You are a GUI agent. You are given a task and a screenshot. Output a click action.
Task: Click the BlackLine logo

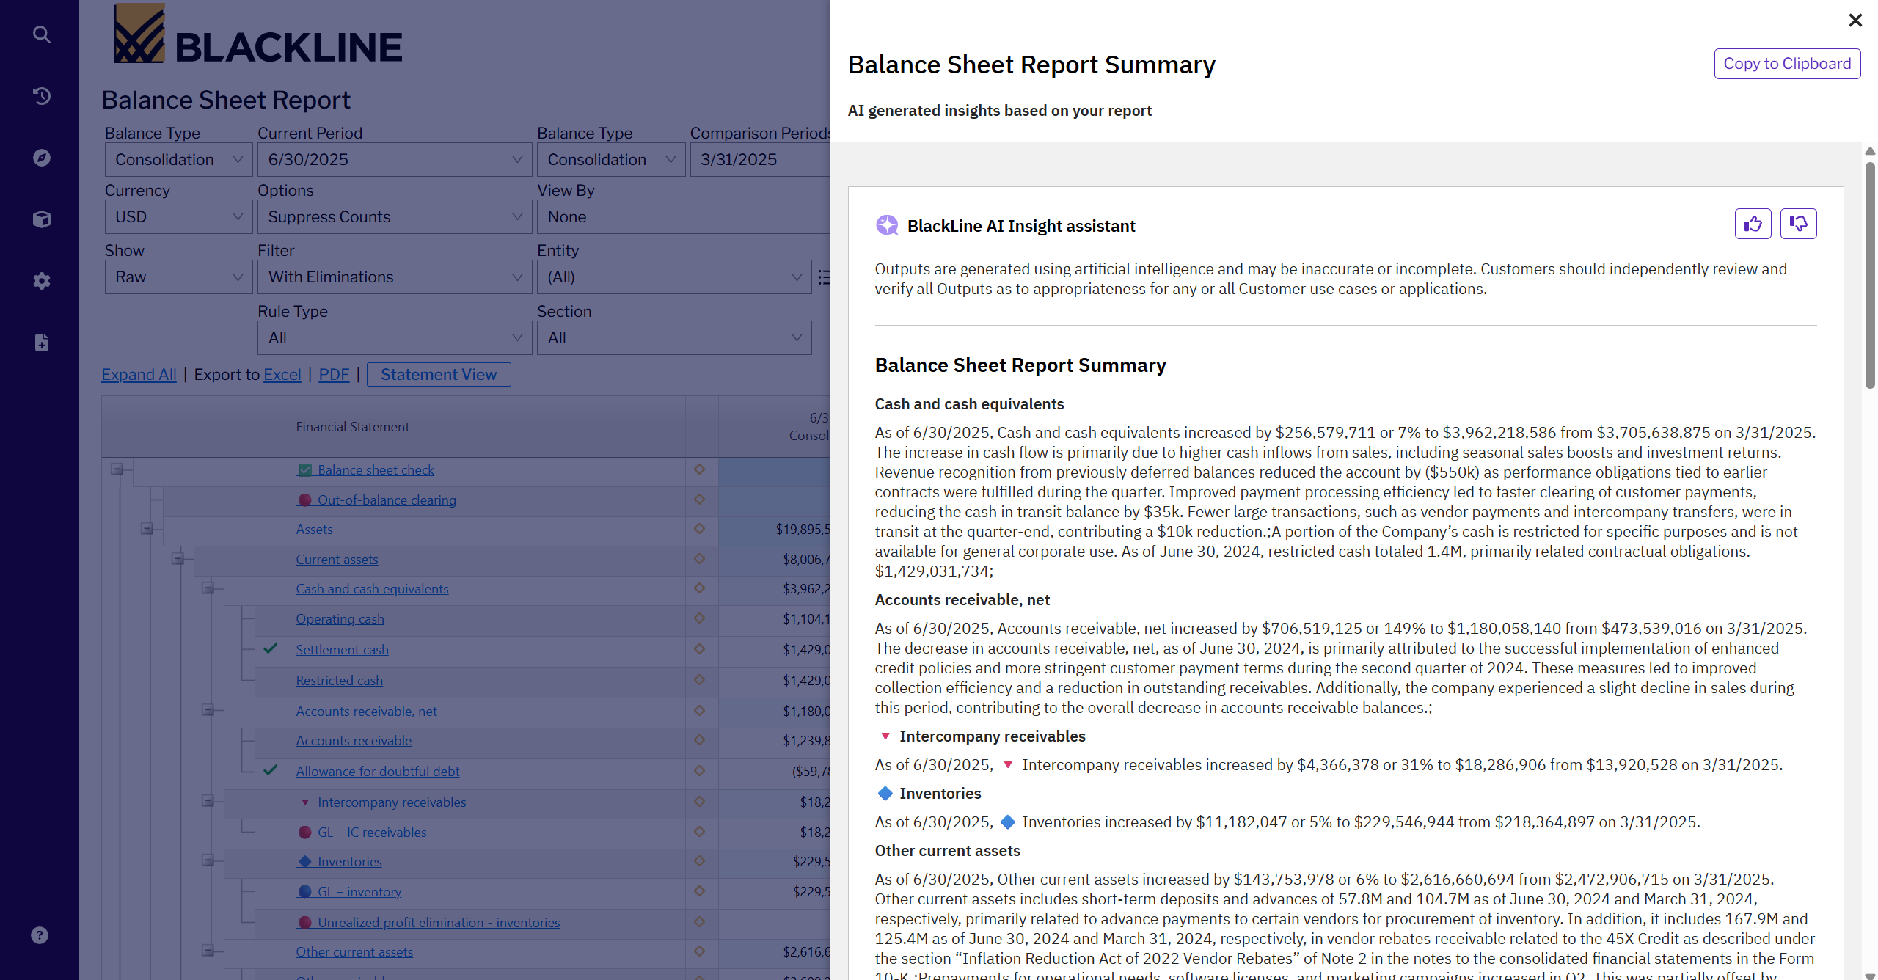click(258, 34)
